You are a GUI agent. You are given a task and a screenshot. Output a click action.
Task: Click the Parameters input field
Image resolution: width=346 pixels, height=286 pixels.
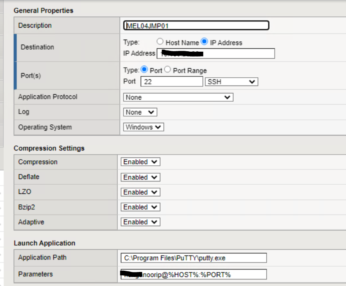coord(194,274)
